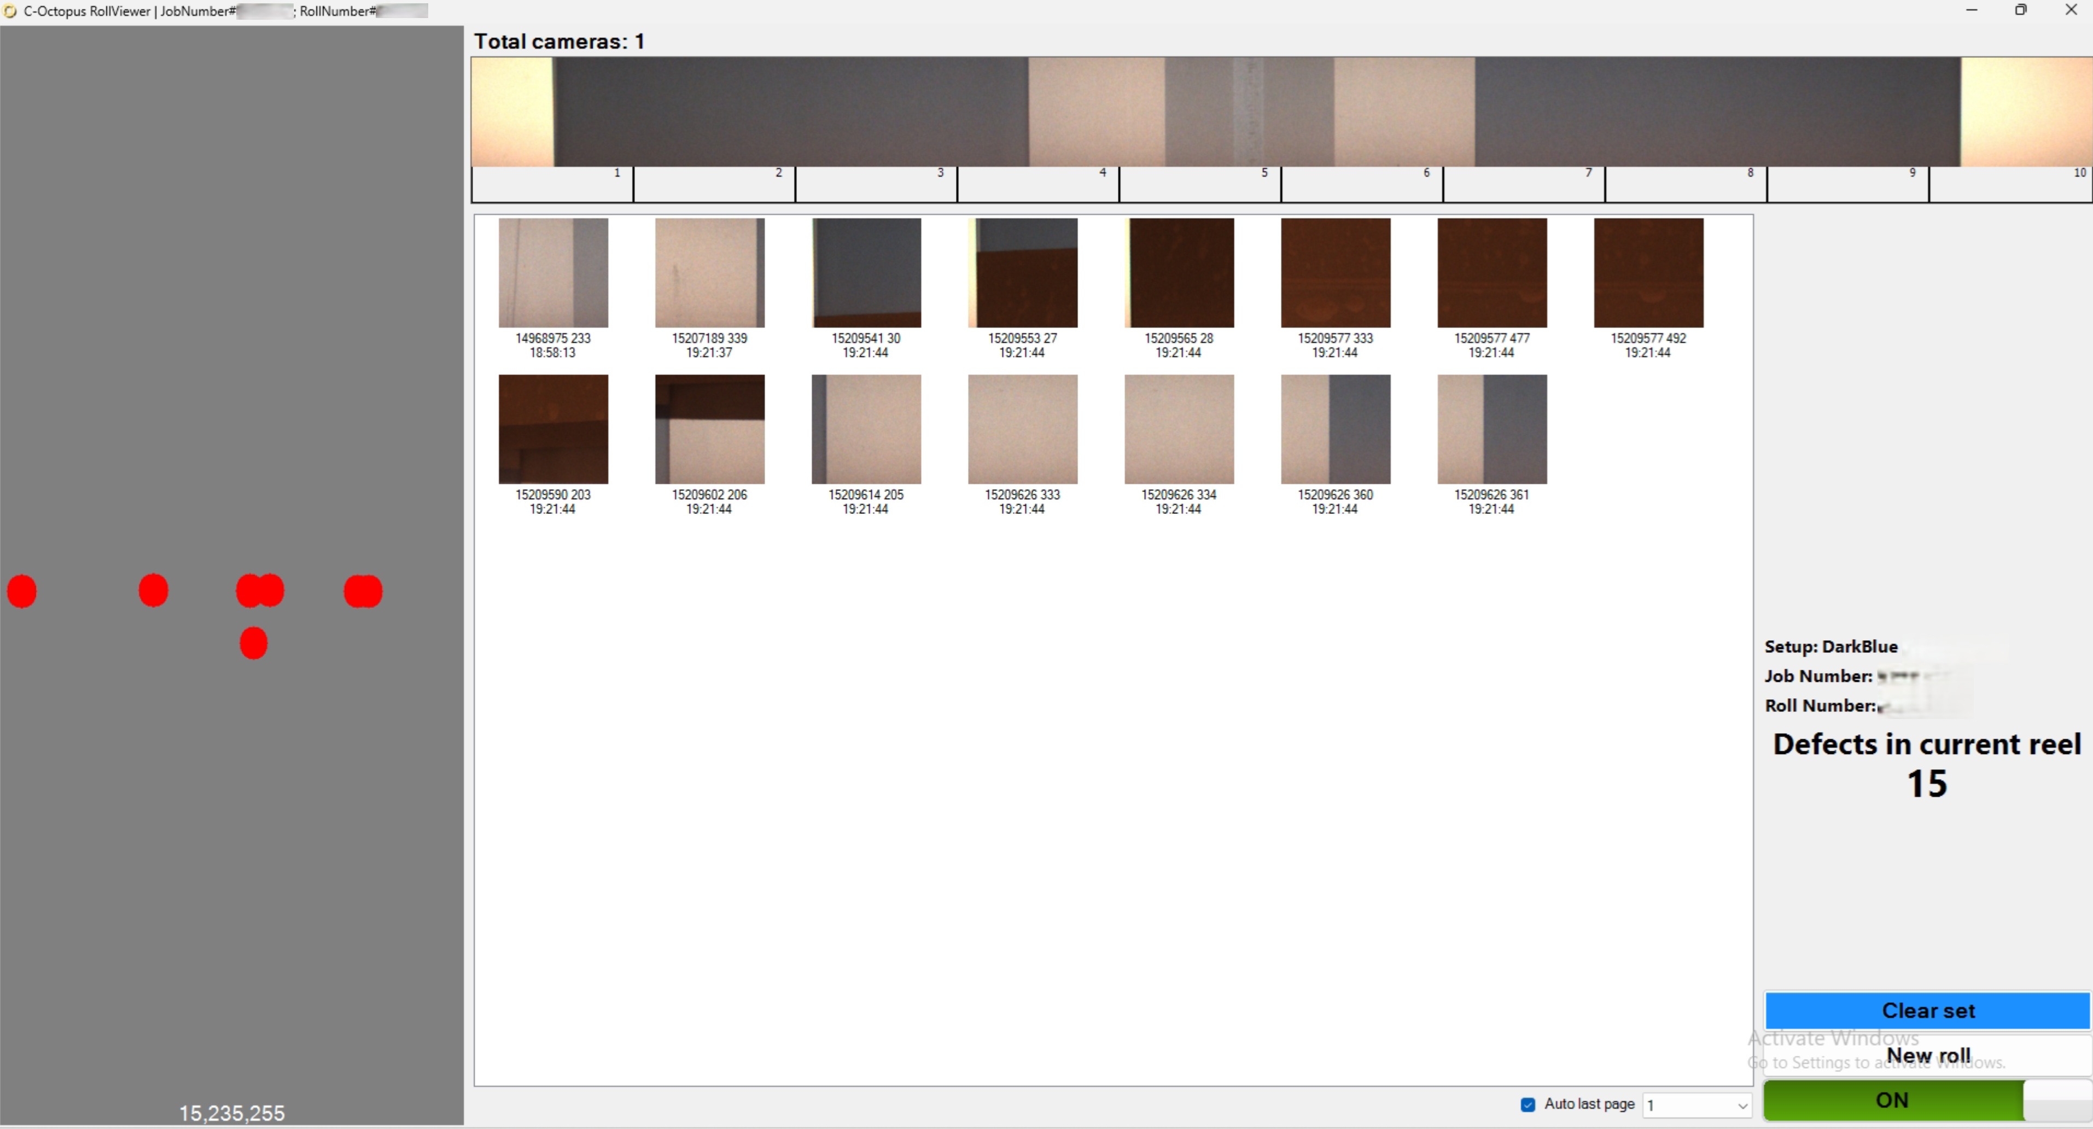Image resolution: width=2093 pixels, height=1129 pixels.
Task: Click ruler segment number 1
Action: coord(552,184)
